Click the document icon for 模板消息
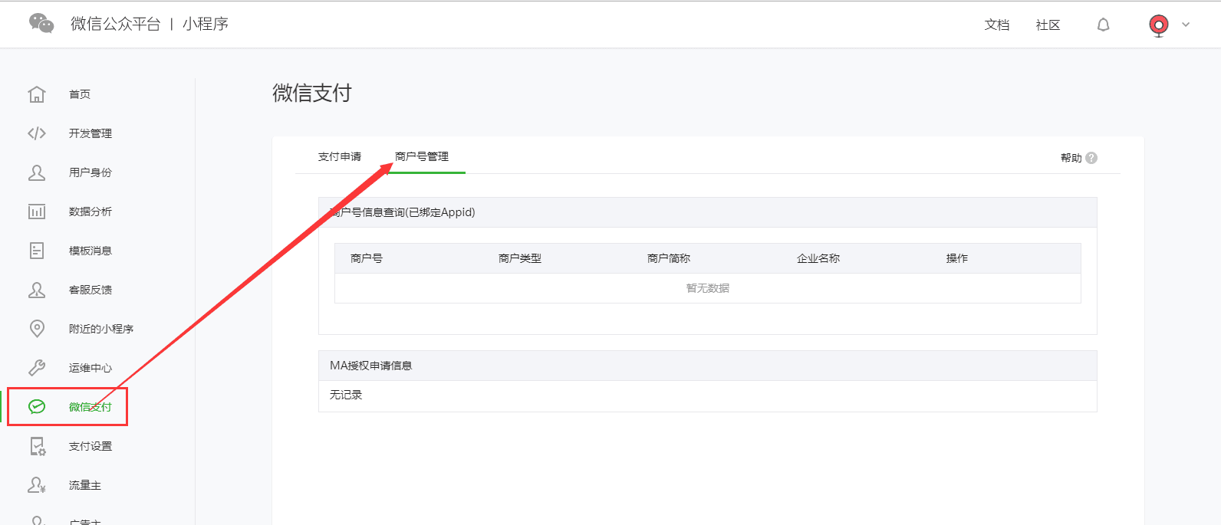Viewport: 1221px width, 525px height. coord(37,251)
